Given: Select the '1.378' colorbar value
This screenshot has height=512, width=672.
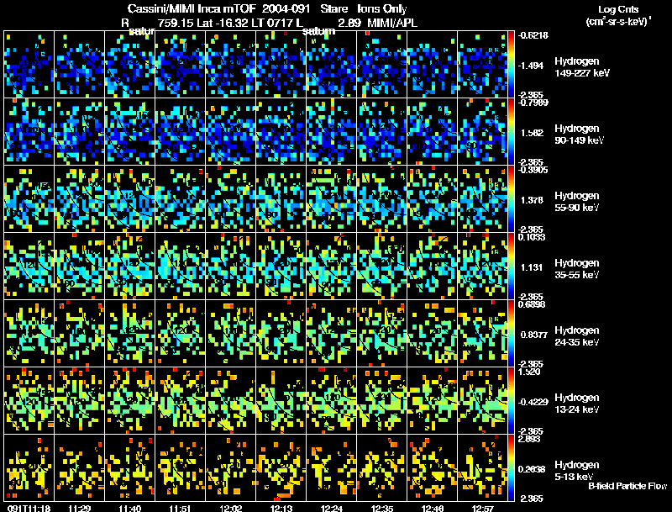Looking at the screenshot, I should pyautogui.click(x=532, y=200).
